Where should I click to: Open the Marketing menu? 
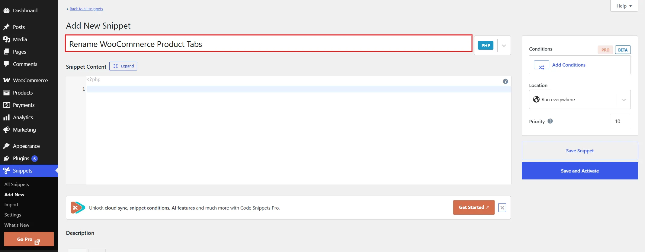[x=29, y=130]
